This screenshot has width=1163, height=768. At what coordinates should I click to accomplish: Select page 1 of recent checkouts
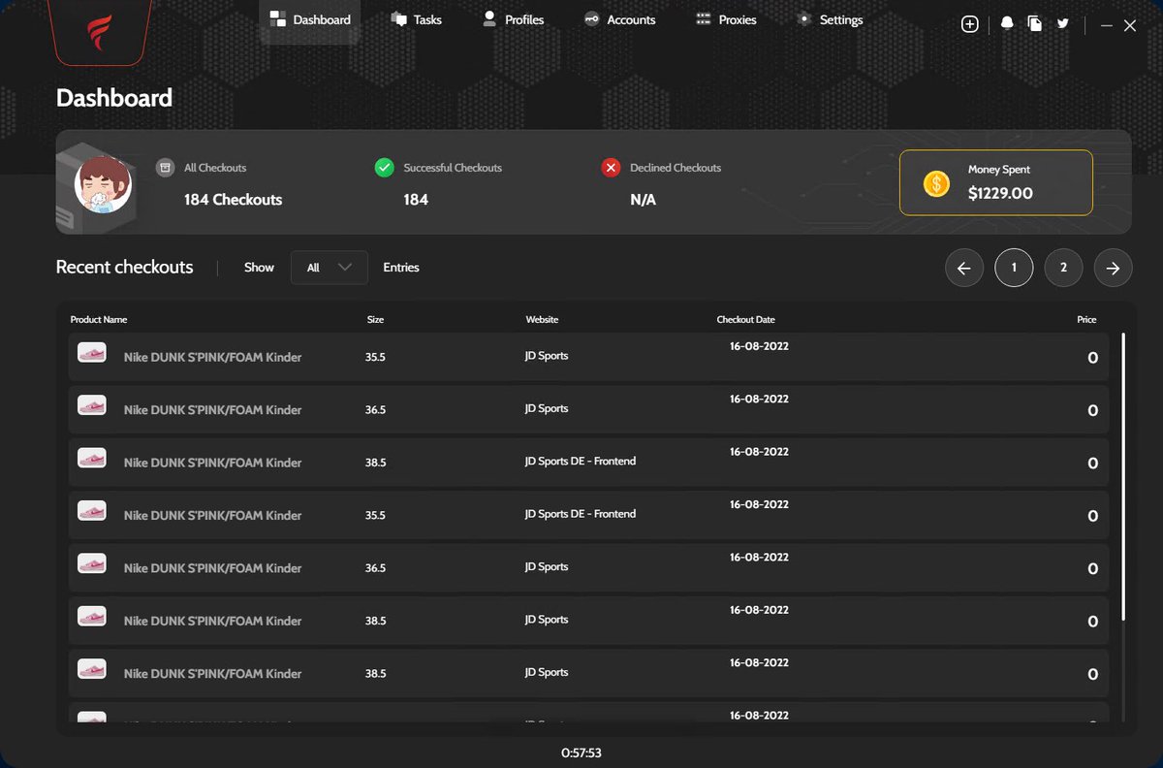tap(1014, 269)
